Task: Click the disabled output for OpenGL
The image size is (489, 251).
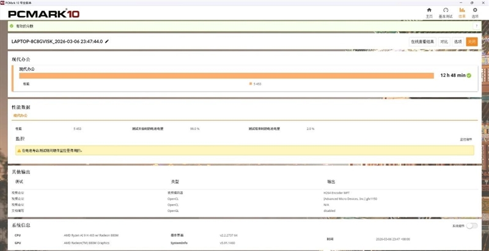Action: point(329,211)
